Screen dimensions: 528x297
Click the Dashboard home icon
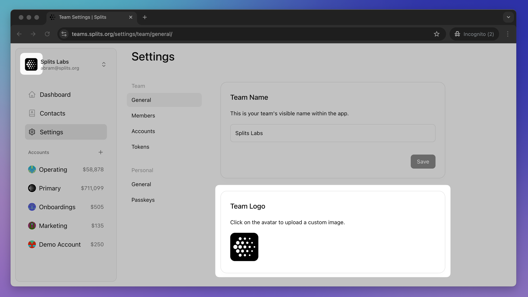(x=32, y=95)
